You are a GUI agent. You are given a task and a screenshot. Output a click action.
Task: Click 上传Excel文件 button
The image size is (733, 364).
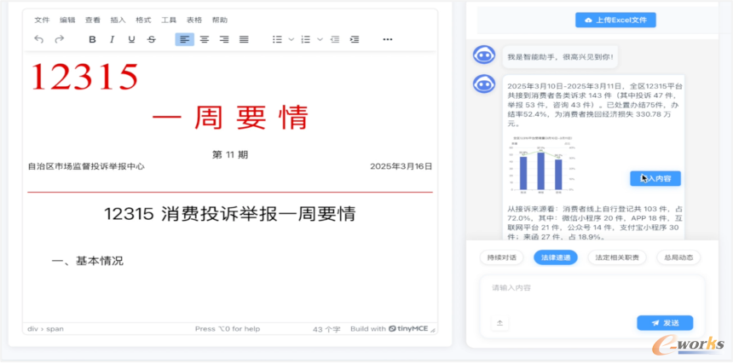point(615,20)
